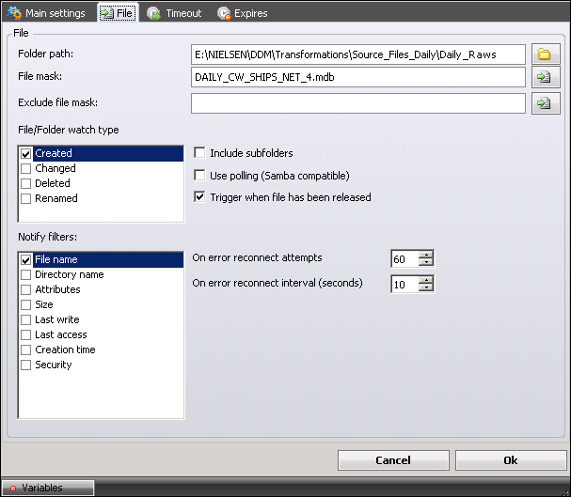571x497 pixels.
Task: Enable the Include subfolders checkbox
Action: point(199,153)
